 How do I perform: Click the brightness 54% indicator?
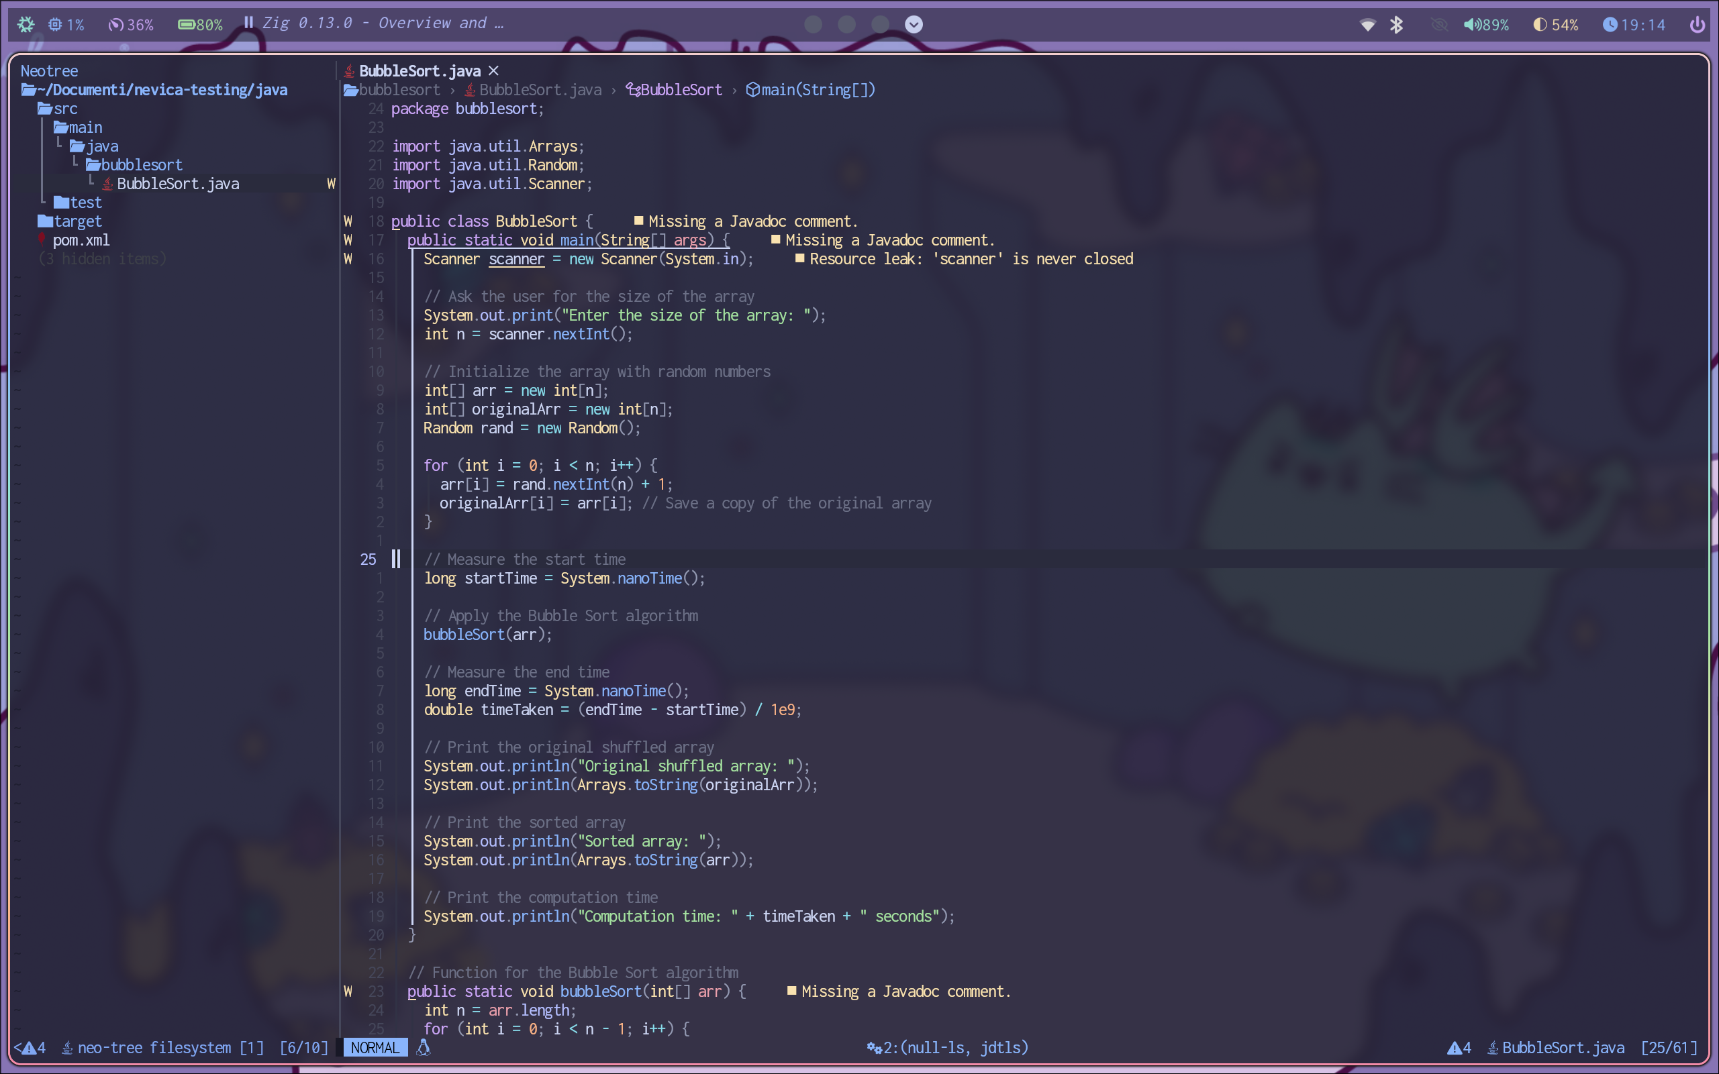[1555, 25]
